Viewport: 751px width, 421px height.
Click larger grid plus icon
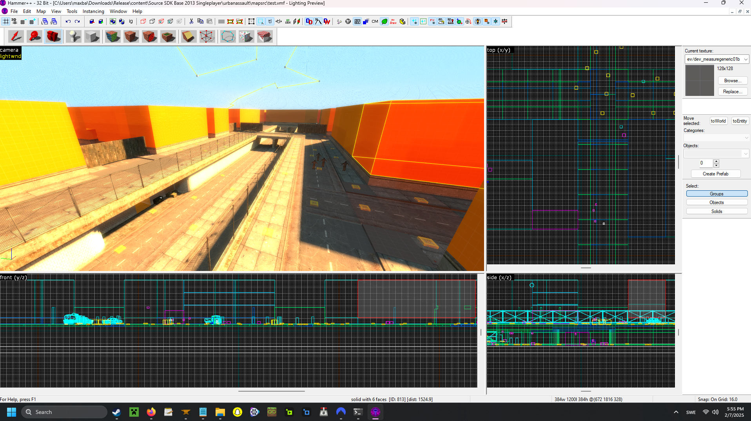pyautogui.click(x=32, y=22)
